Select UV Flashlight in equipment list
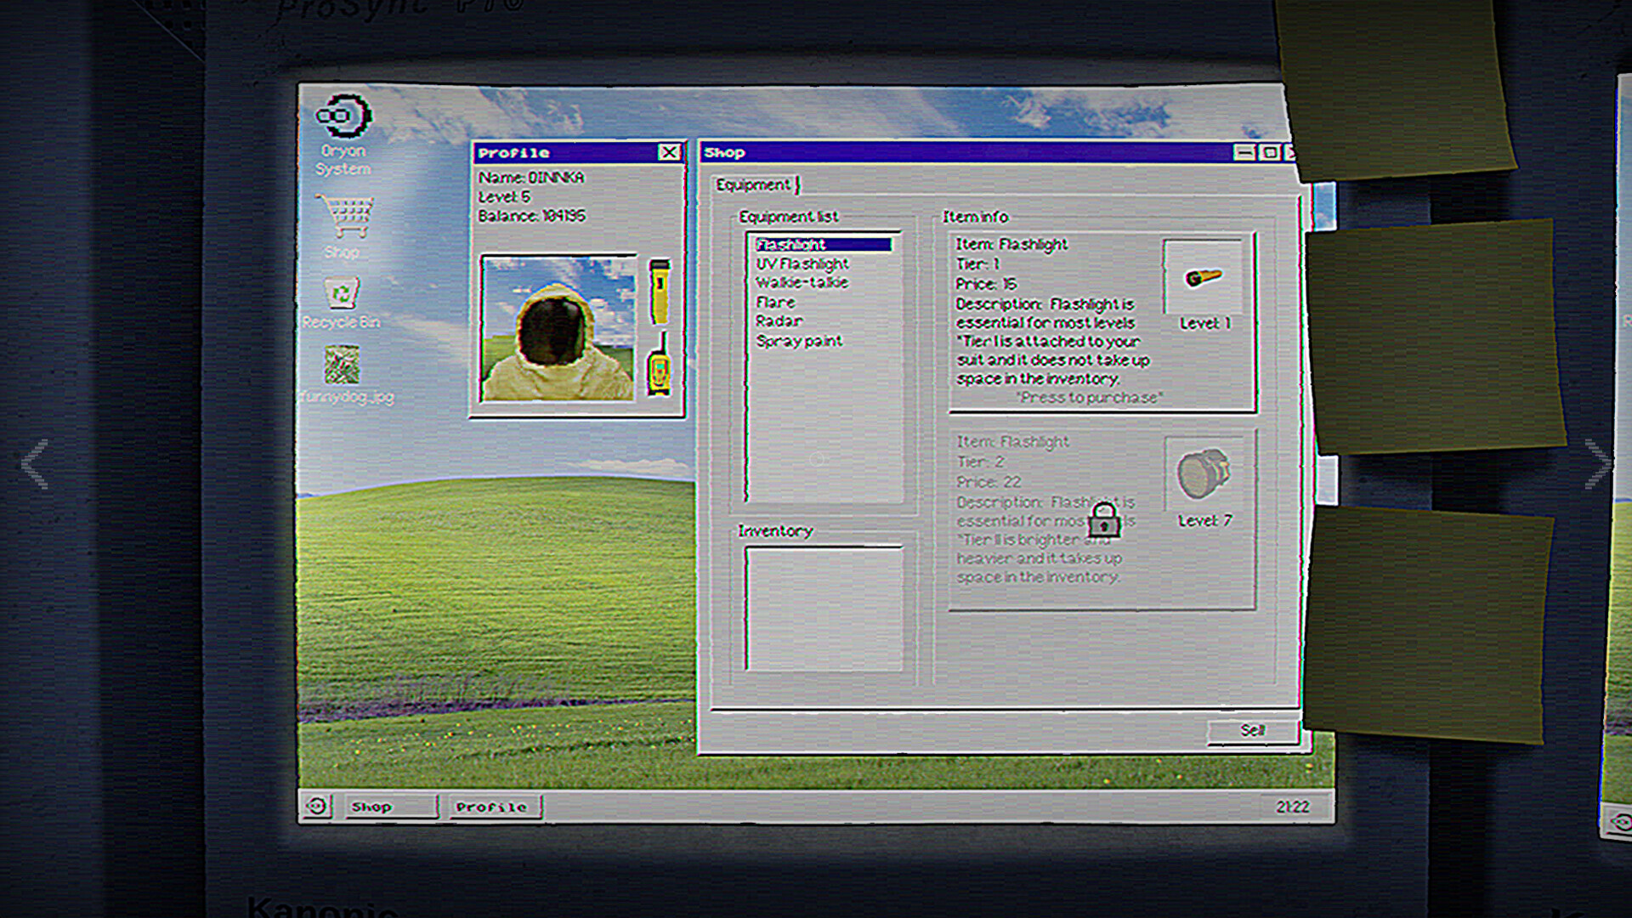 (x=802, y=263)
